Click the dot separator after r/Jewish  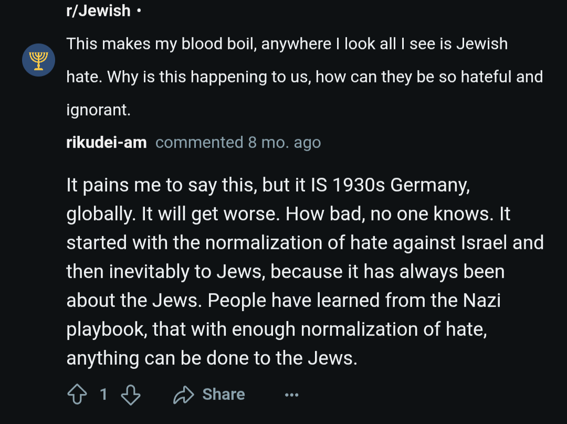coord(139,11)
